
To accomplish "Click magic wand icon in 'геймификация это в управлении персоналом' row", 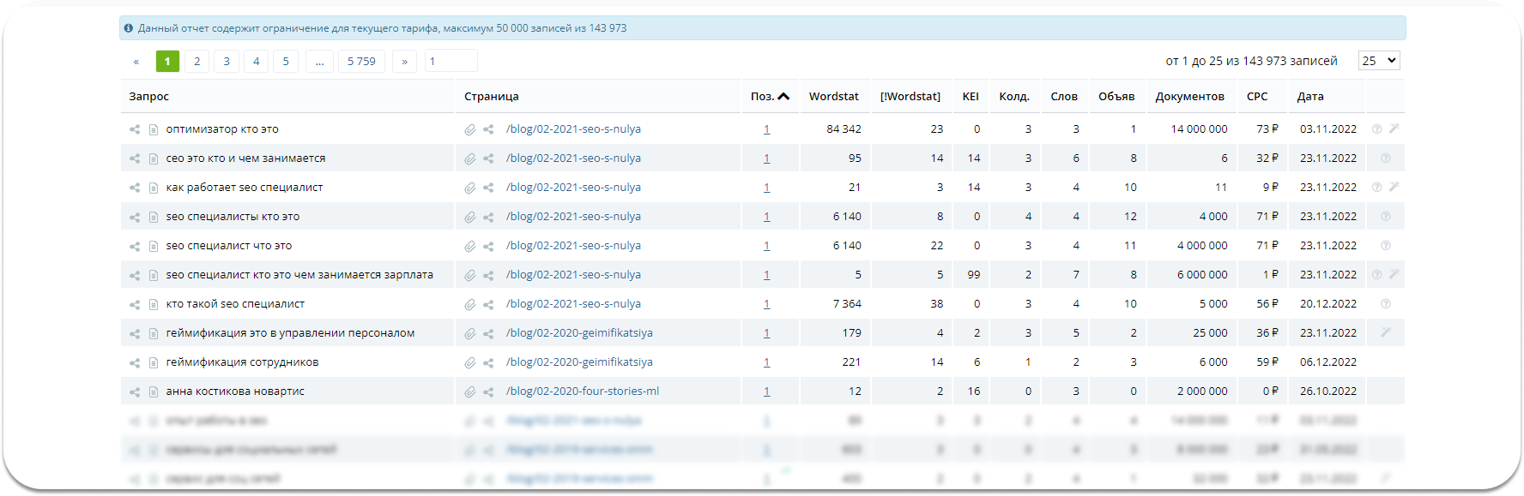I will click(x=1385, y=332).
